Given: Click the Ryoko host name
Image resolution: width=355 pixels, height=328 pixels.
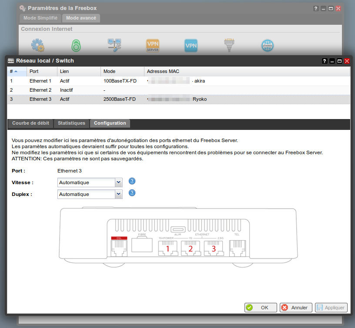Looking at the screenshot, I should click(x=200, y=99).
